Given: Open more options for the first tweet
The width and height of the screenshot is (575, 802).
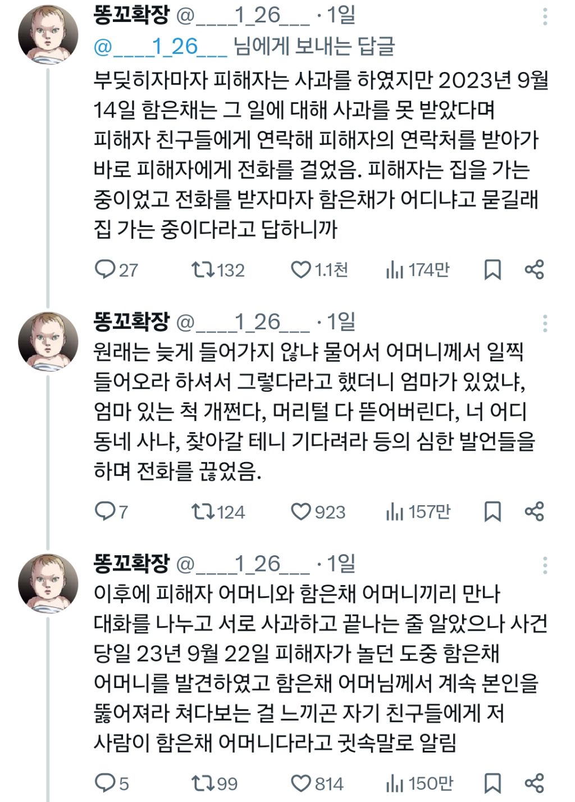Looking at the screenshot, I should (x=545, y=17).
